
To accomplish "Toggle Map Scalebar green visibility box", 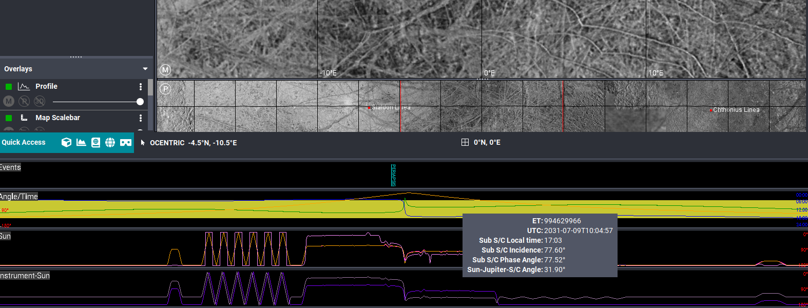I will coord(9,118).
